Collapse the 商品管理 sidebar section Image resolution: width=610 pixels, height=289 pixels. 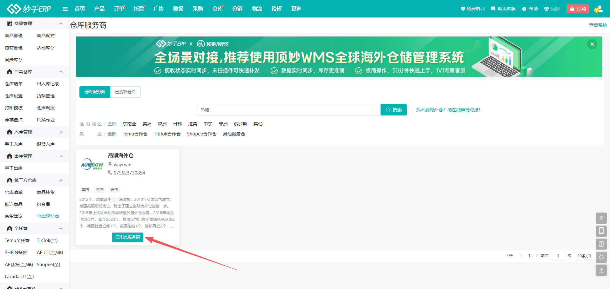click(61, 23)
